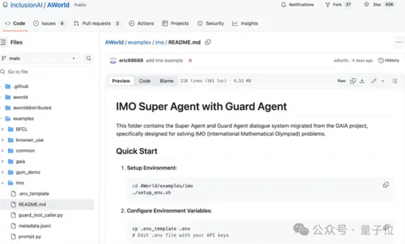Image resolution: width=405 pixels, height=244 pixels.
Task: Expand the BFCL folder
Action: point(3,129)
